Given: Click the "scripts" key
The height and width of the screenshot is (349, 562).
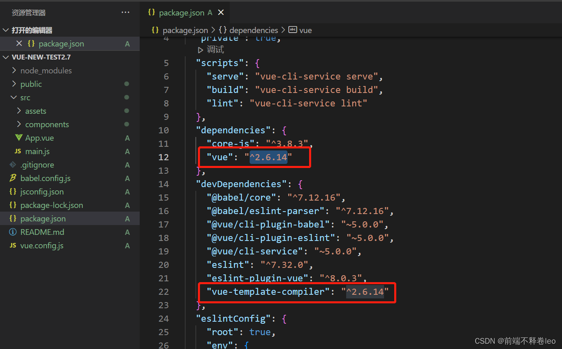Looking at the screenshot, I should pos(220,63).
